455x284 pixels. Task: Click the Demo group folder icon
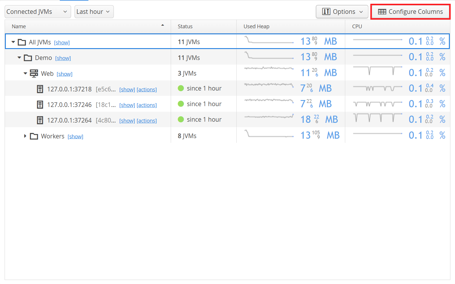[x=28, y=58]
